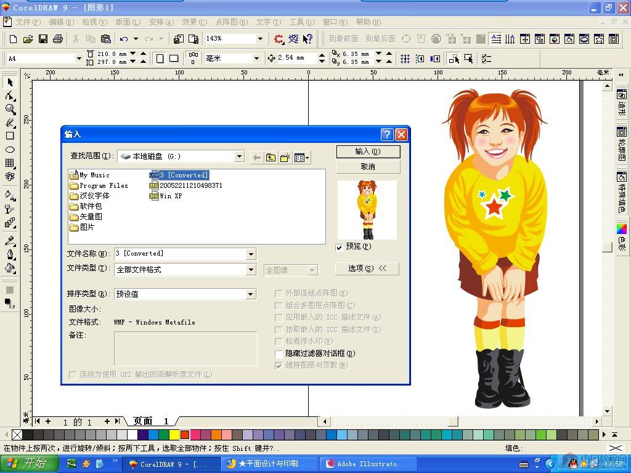This screenshot has width=631, height=473.
Task: Click the Export icon in toolbar
Action: click(193, 39)
